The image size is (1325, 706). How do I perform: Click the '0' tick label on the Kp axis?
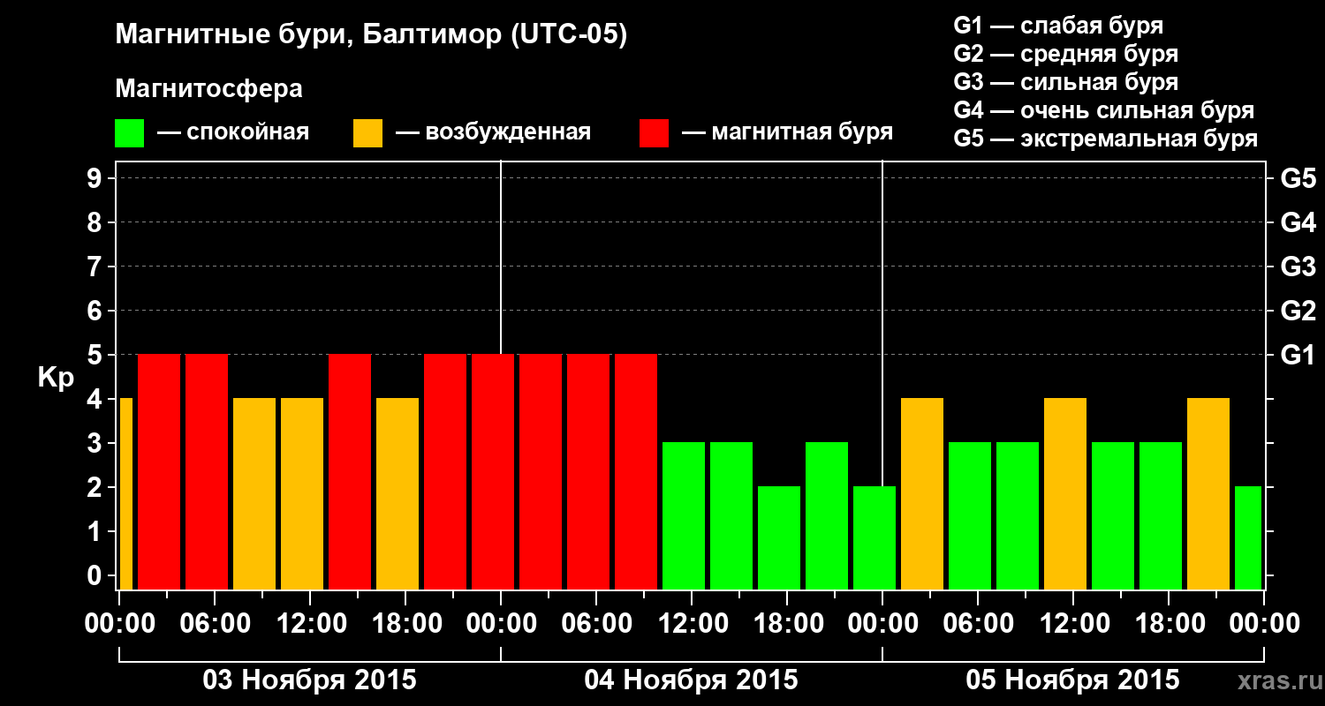pyautogui.click(x=96, y=575)
